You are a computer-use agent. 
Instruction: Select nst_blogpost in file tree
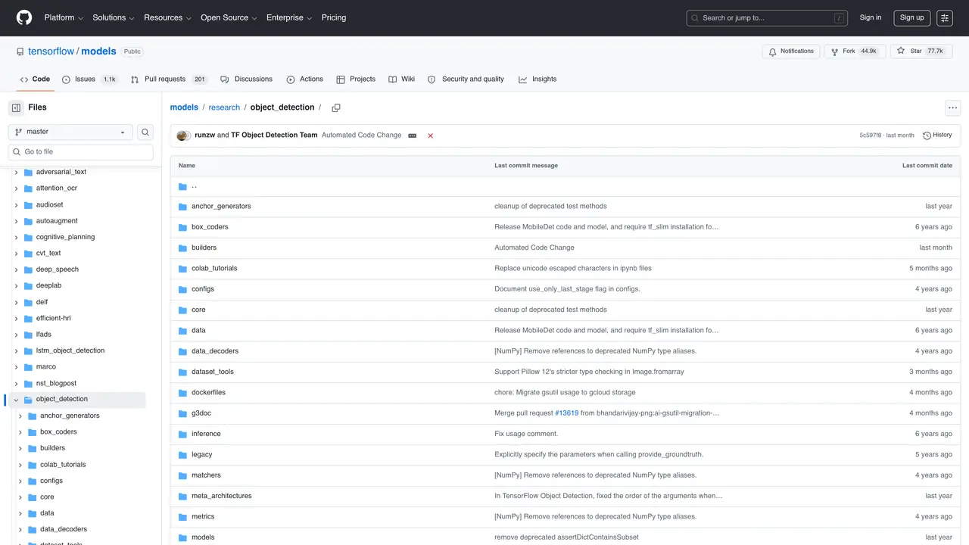point(56,383)
